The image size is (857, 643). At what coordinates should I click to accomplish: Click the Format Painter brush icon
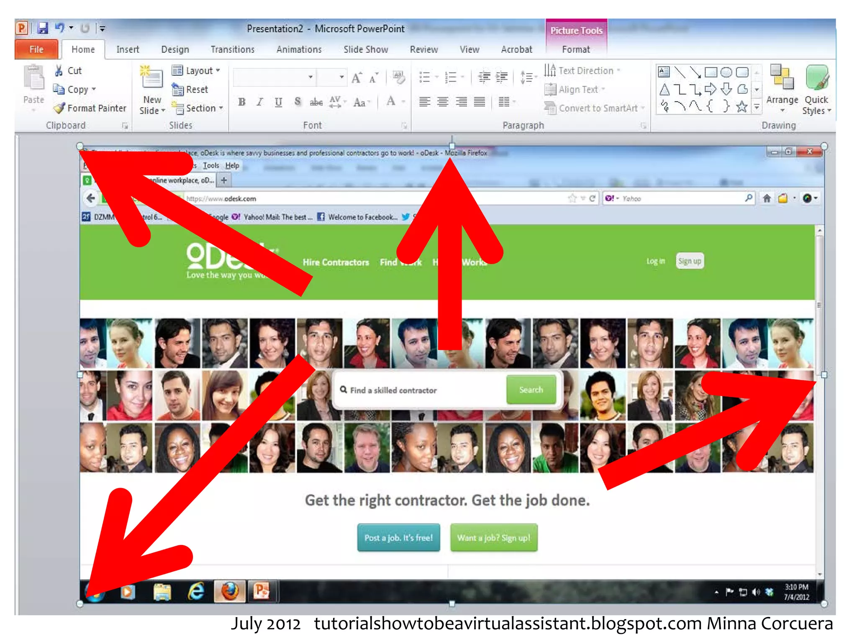click(59, 108)
